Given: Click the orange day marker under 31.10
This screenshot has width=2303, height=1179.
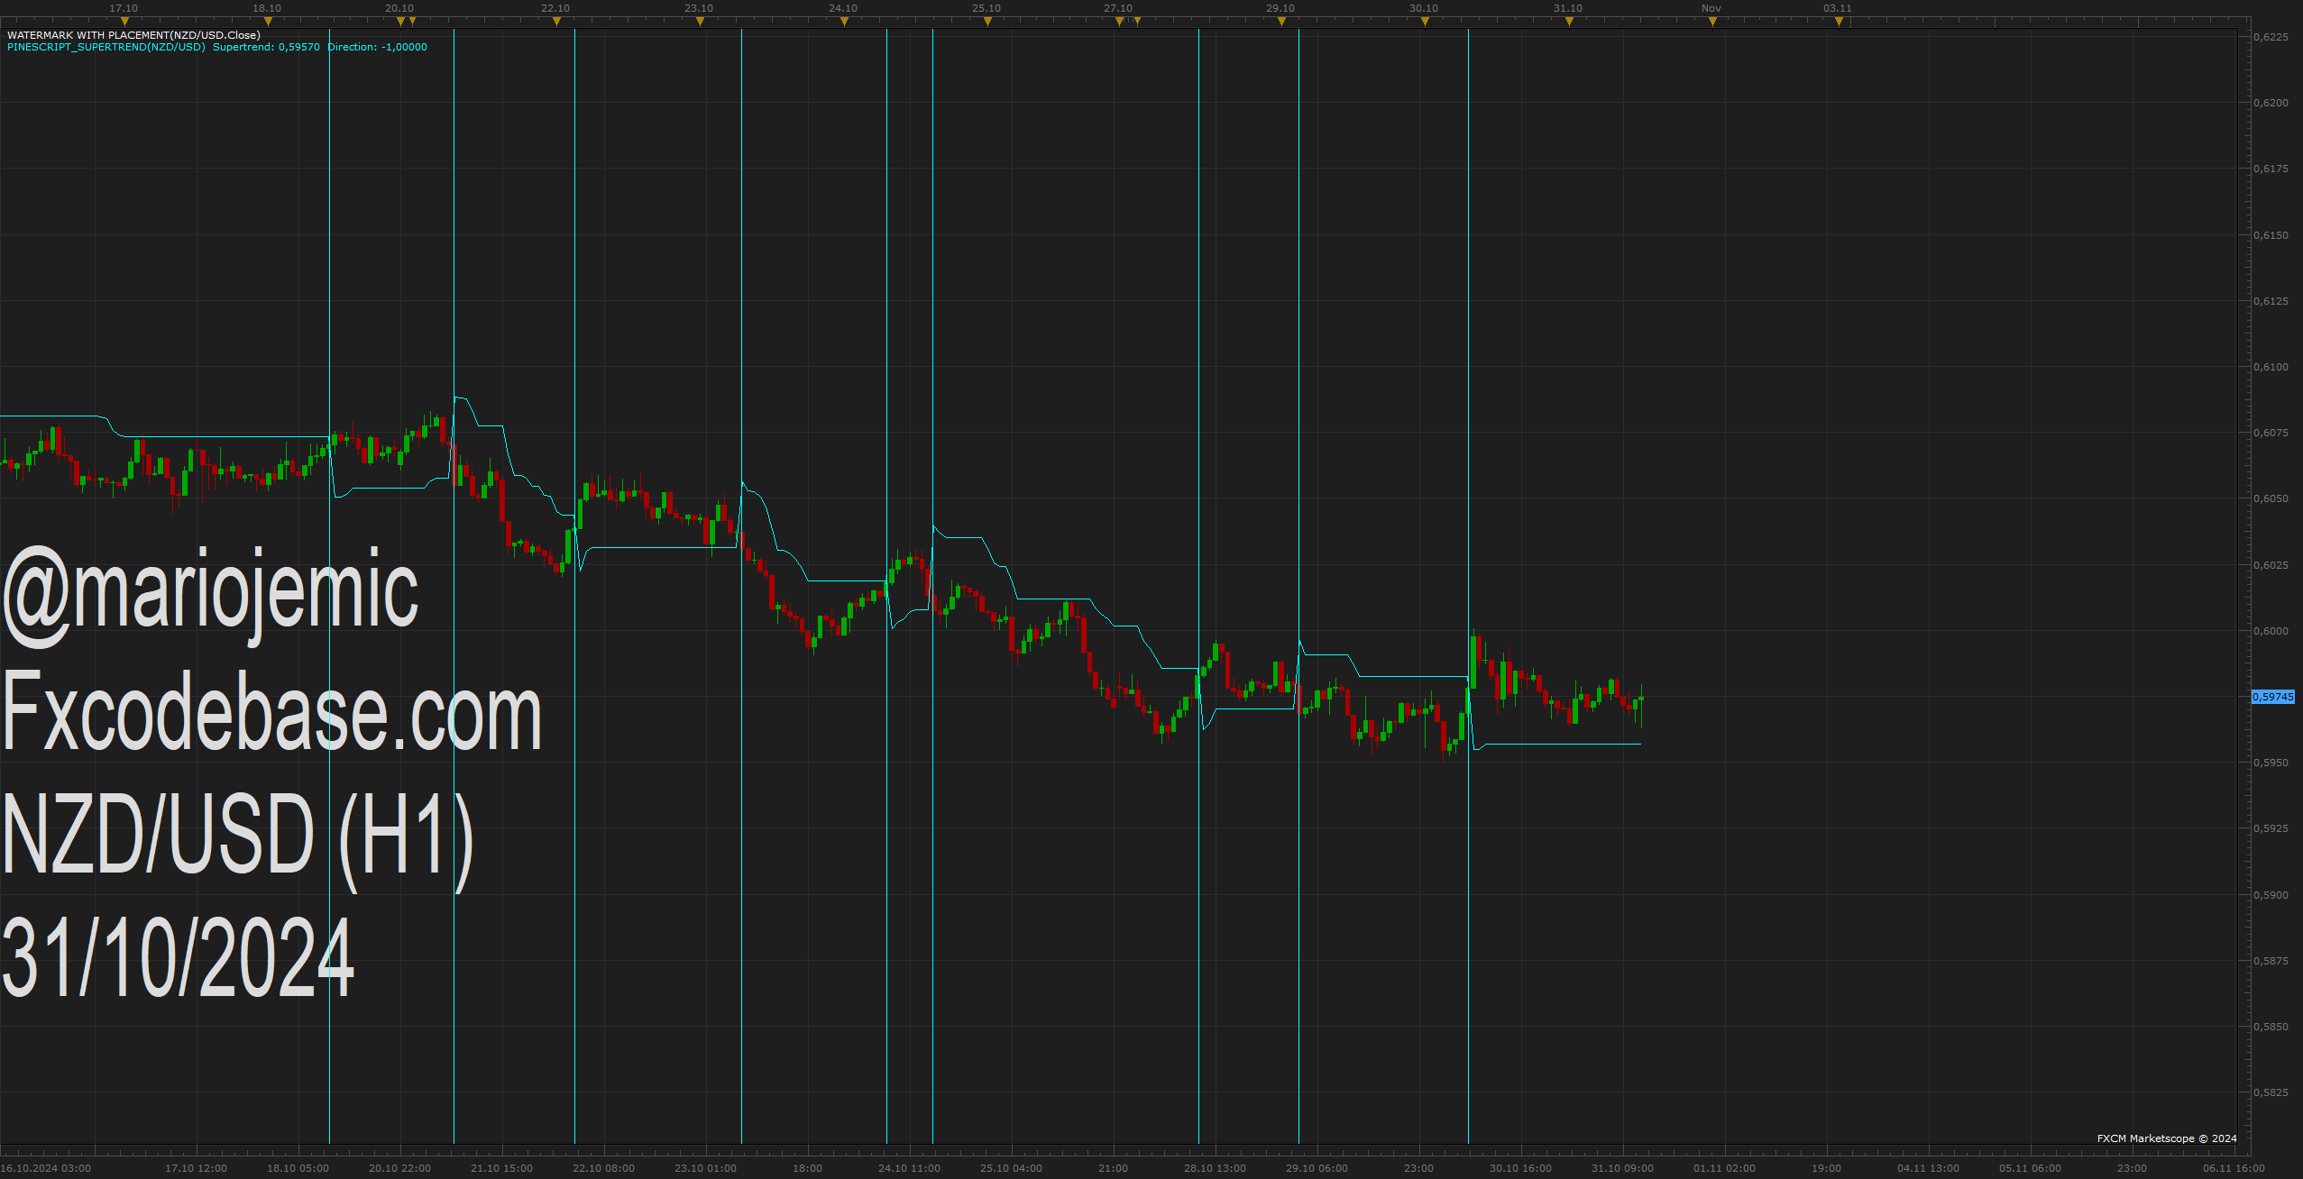Looking at the screenshot, I should click(1569, 22).
